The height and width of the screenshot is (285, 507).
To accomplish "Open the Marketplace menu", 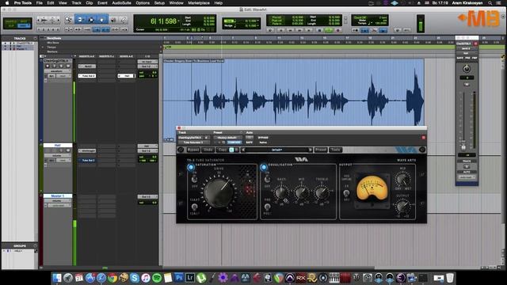I will (199, 3).
